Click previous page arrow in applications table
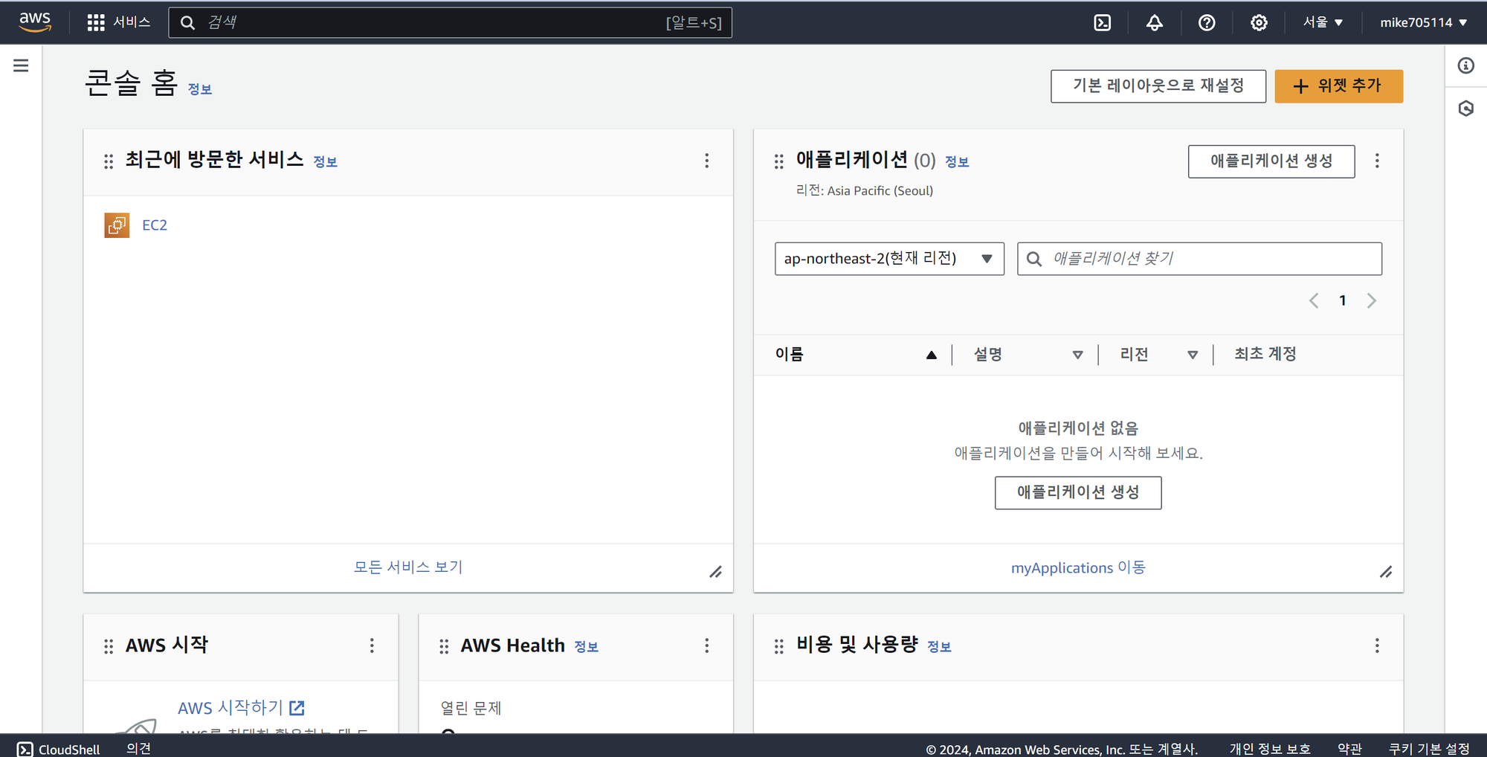1487x757 pixels. coord(1314,300)
